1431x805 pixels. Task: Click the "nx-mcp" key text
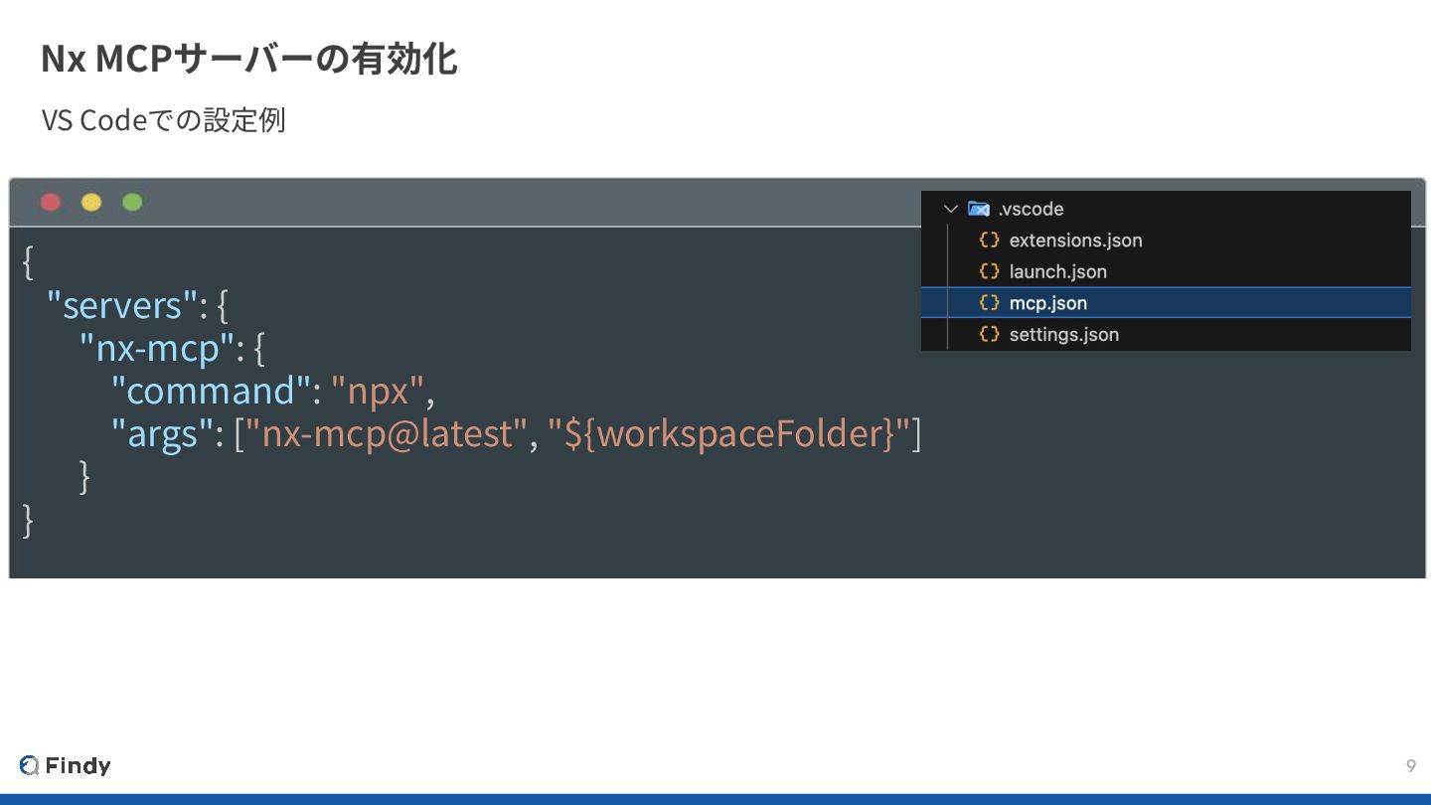click(x=157, y=348)
